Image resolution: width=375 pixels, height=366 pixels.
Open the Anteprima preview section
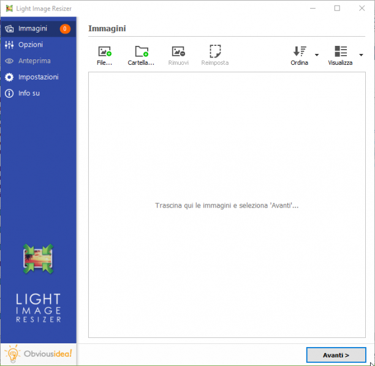click(38, 61)
